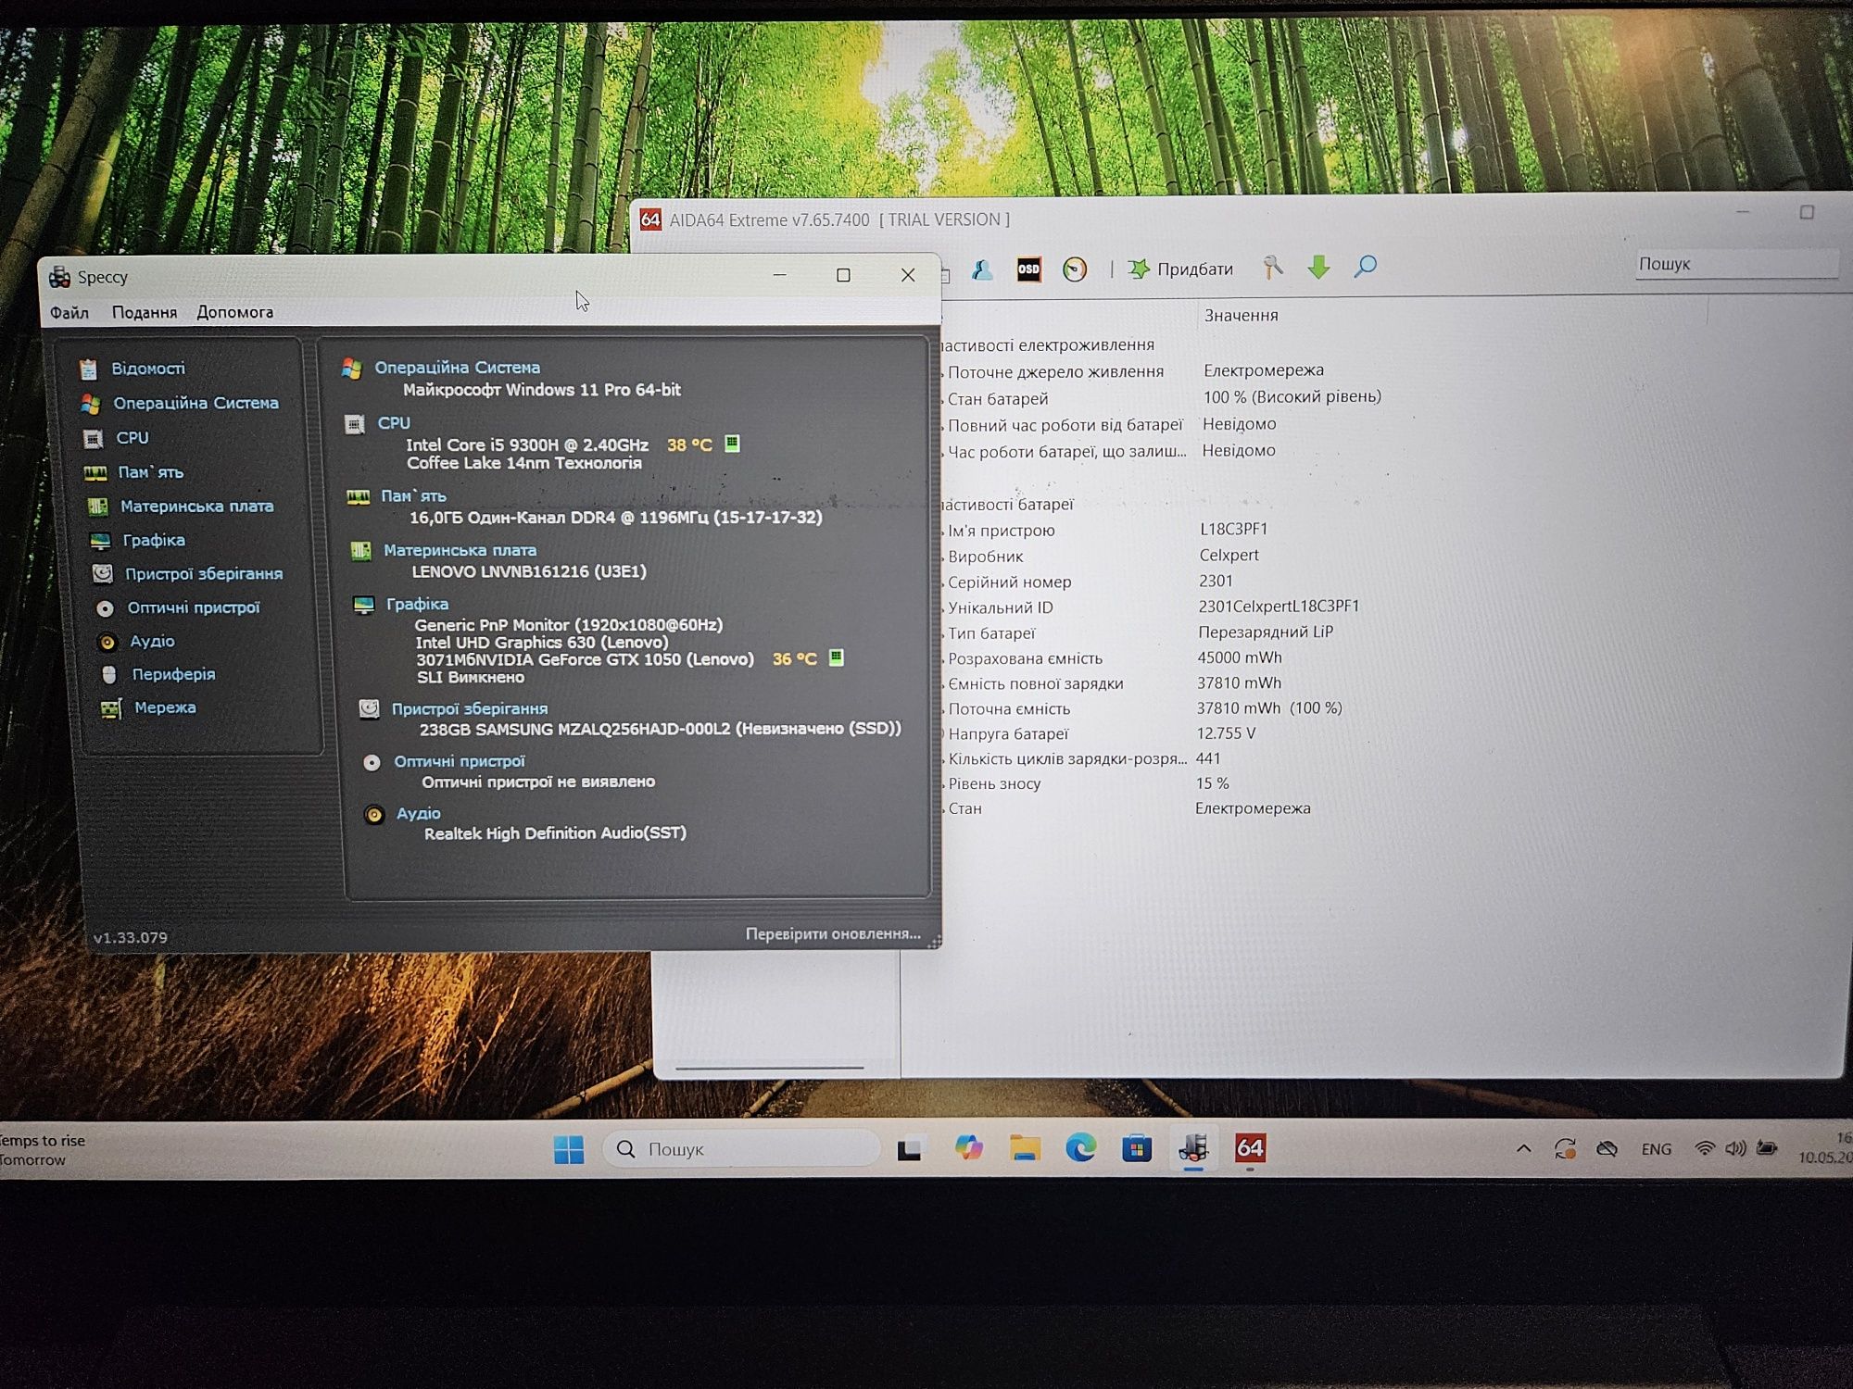Select Материнська плата in Speccy sidebar
Viewport: 1853px width, 1389px height.
click(197, 507)
